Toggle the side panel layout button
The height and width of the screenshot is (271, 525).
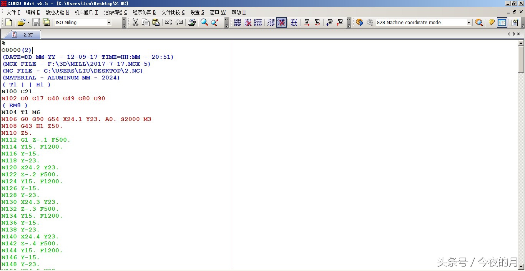coord(502,23)
